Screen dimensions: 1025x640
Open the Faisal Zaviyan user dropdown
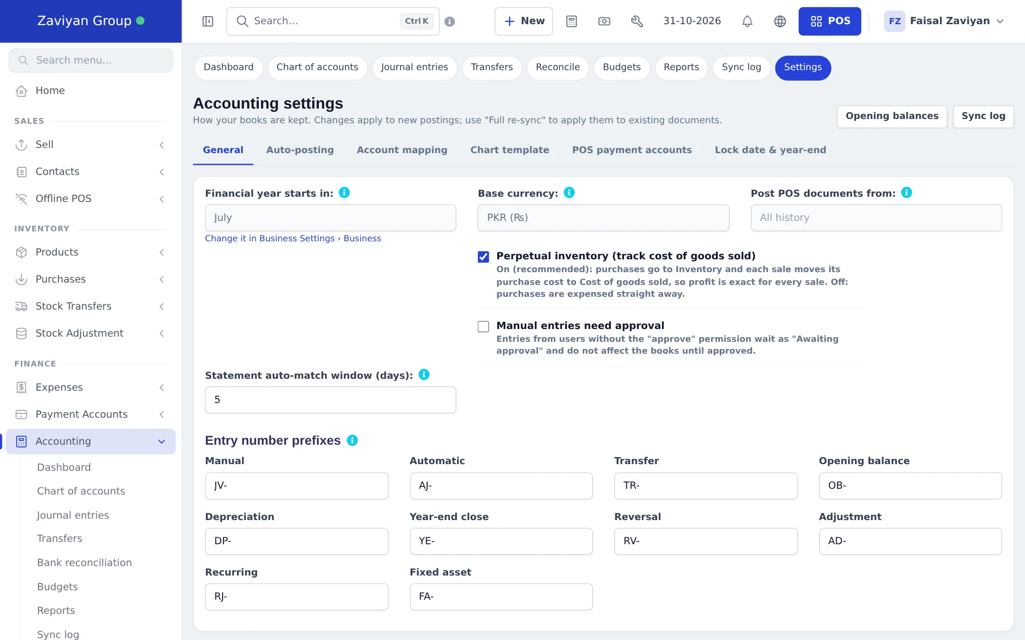point(945,21)
